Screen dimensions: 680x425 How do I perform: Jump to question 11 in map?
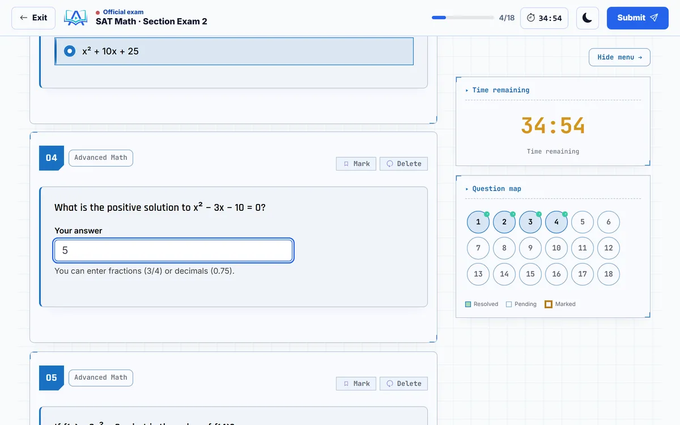583,248
